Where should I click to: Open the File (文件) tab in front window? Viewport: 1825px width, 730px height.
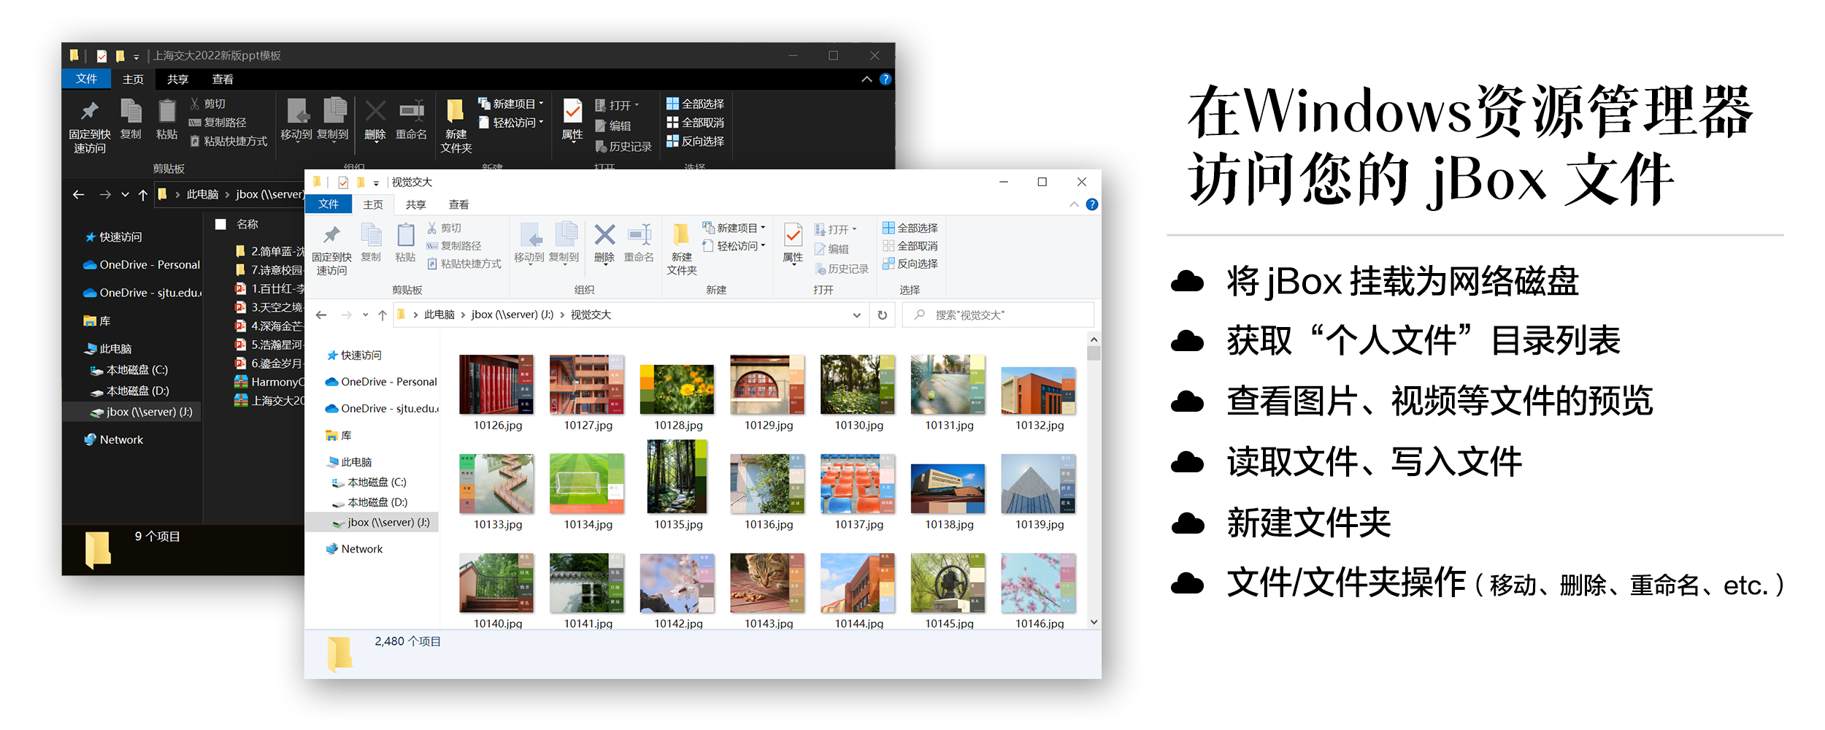[x=328, y=204]
